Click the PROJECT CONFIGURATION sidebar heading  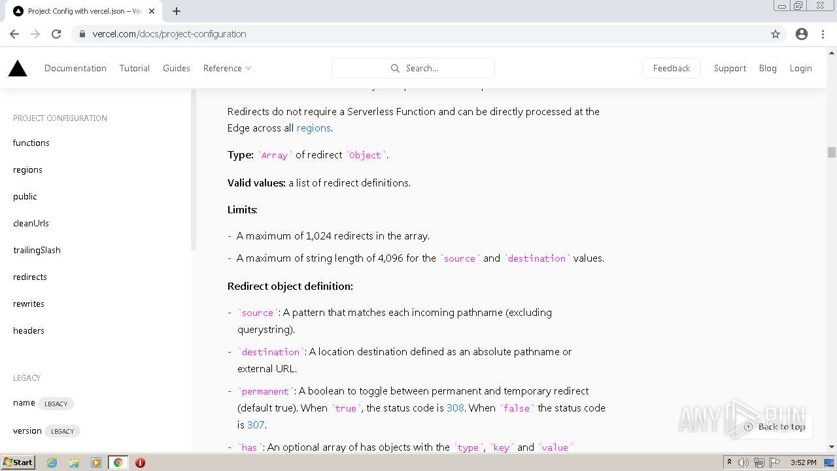pyautogui.click(x=60, y=118)
